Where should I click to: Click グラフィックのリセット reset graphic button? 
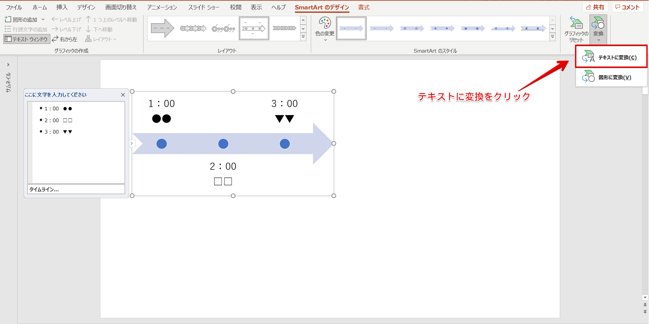[576, 29]
